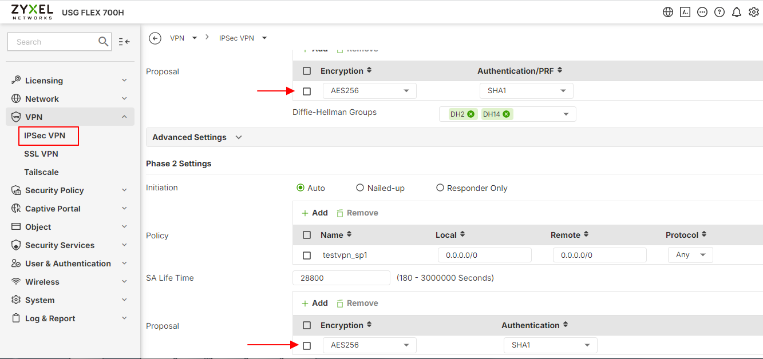Select Responder Only radio option

pos(440,188)
